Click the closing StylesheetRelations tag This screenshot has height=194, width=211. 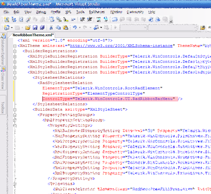[x=60, y=104]
